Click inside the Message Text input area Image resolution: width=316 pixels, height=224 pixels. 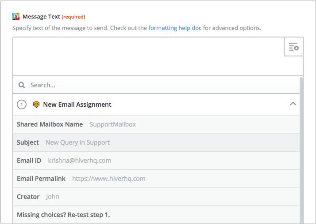(149, 56)
